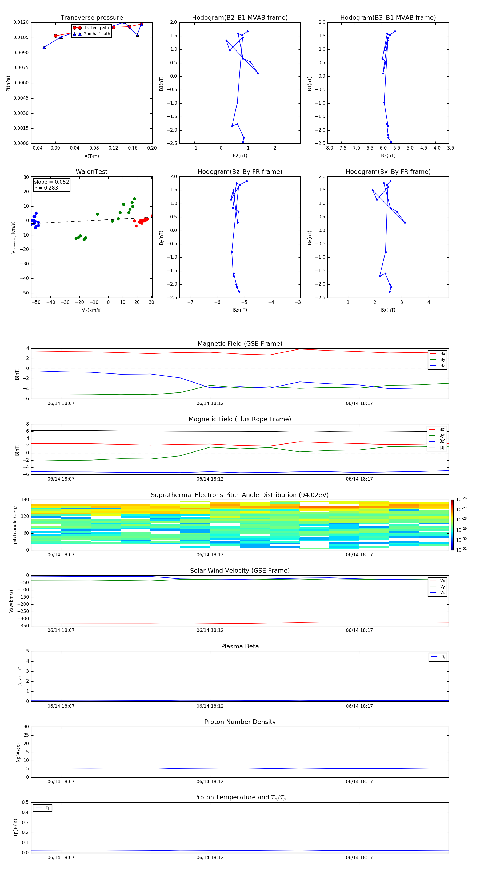Click the 06/14 18:12 tick label under Magnetic Field GSE
The height and width of the screenshot is (881, 480).
tap(210, 404)
